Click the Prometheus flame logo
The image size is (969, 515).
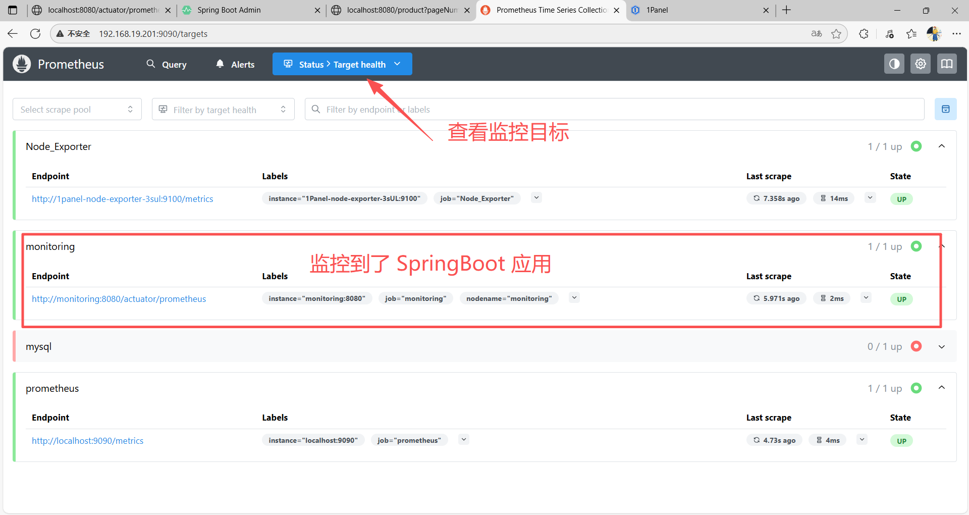pyautogui.click(x=22, y=64)
